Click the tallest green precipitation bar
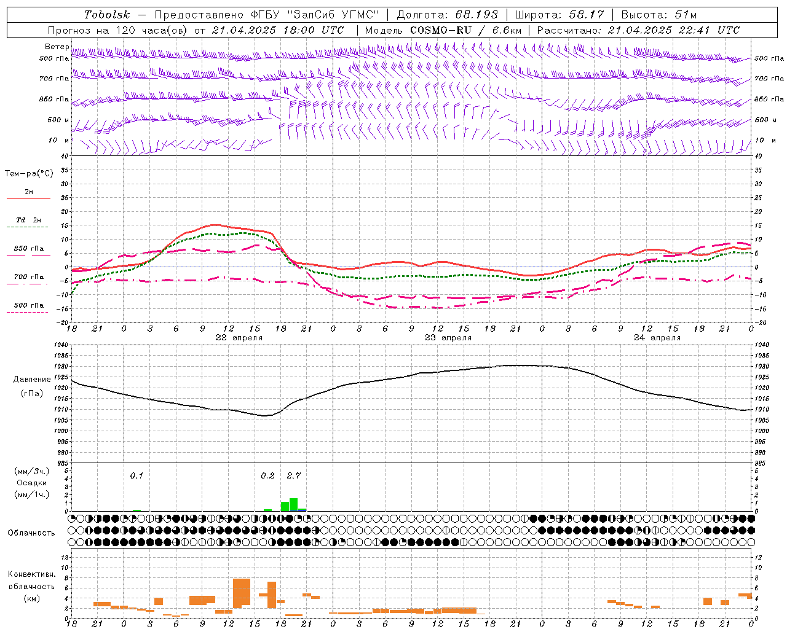Screen dimensions: 787x629 click(x=293, y=504)
